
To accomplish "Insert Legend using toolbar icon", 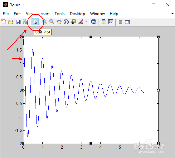I will click(x=111, y=22).
